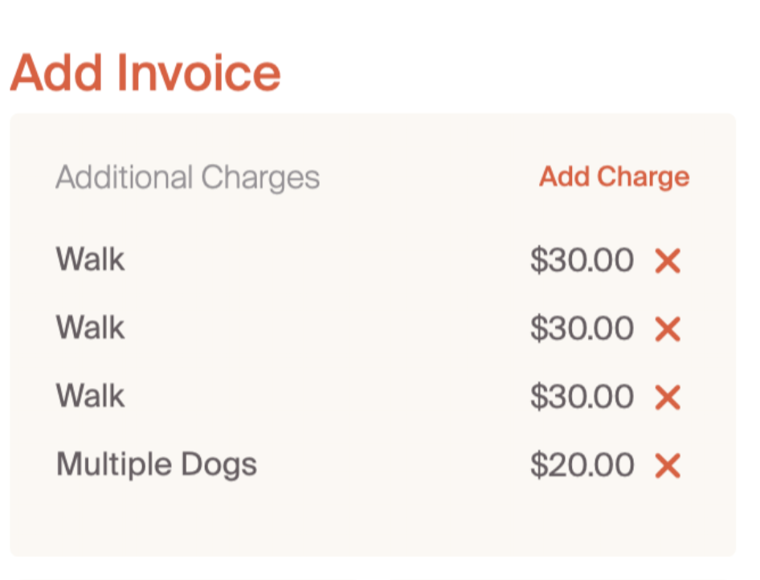Click blank gap between second Walk and price
The height and width of the screenshot is (580, 760).
click(321, 329)
